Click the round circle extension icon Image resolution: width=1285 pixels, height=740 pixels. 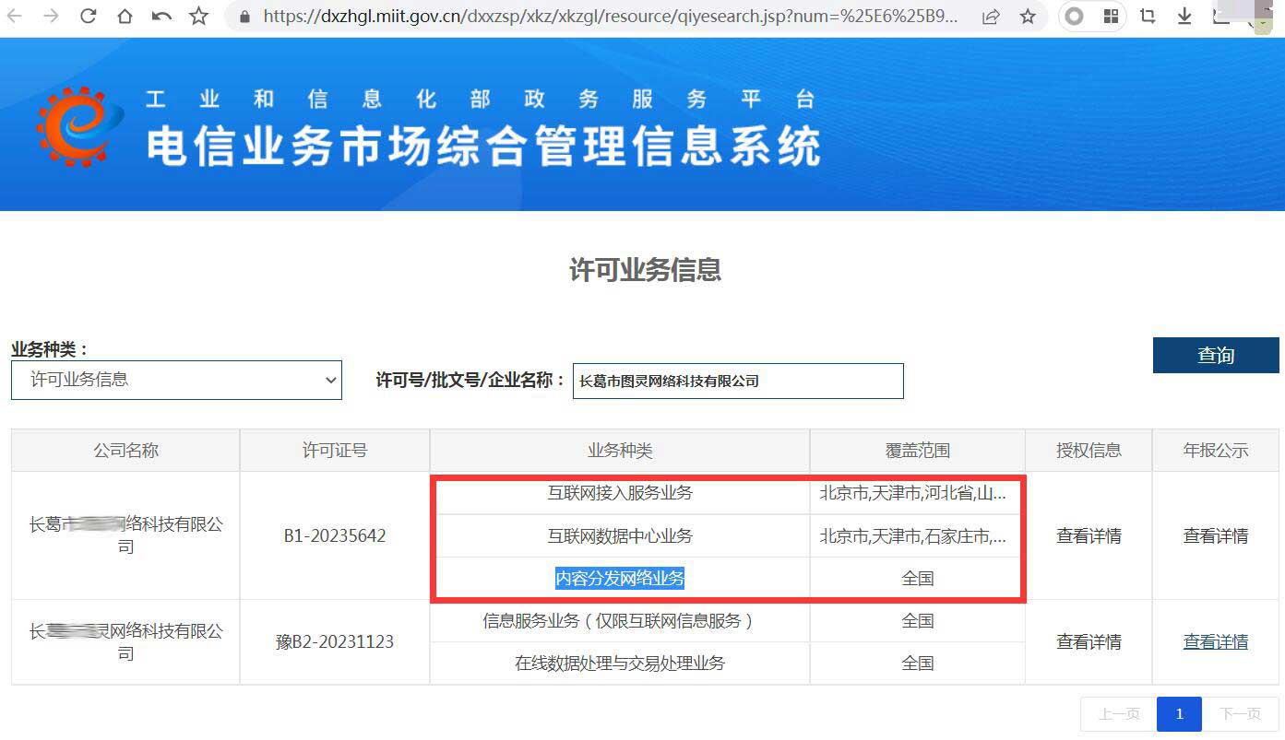point(1074,17)
